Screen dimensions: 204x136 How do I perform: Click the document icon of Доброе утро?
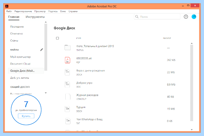point(67,84)
